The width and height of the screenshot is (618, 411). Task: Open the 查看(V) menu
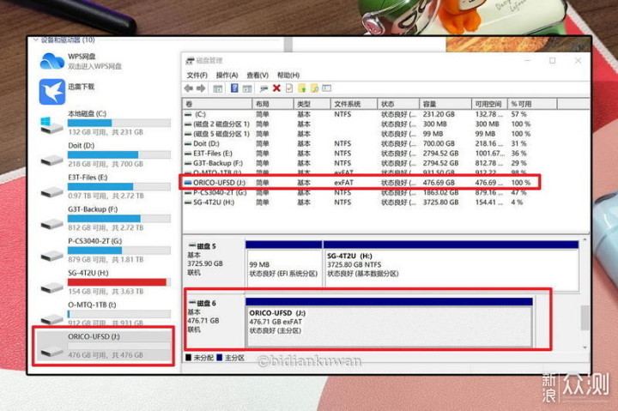click(x=257, y=75)
